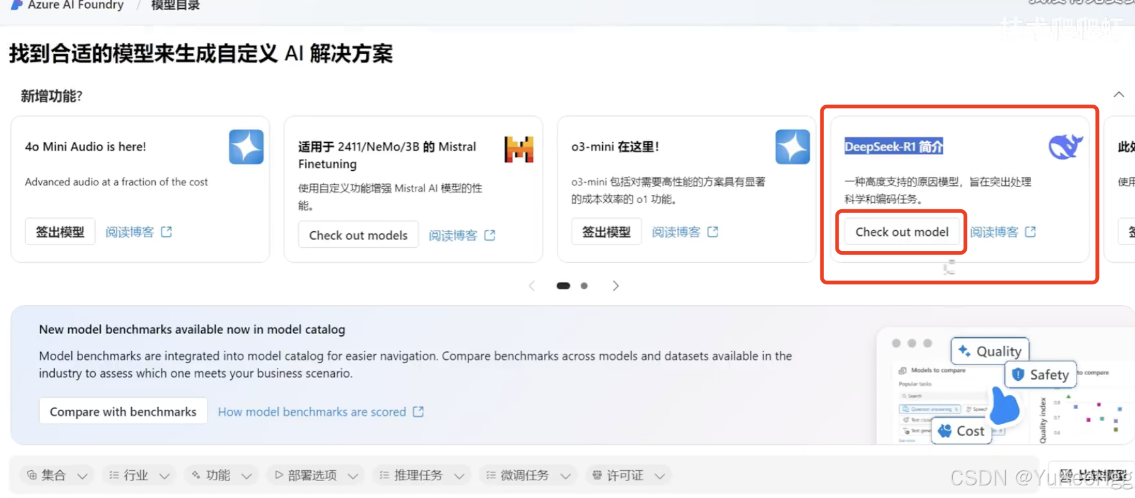The height and width of the screenshot is (498, 1135).
Task: Click Compare with benchmarks button
Action: click(x=123, y=412)
